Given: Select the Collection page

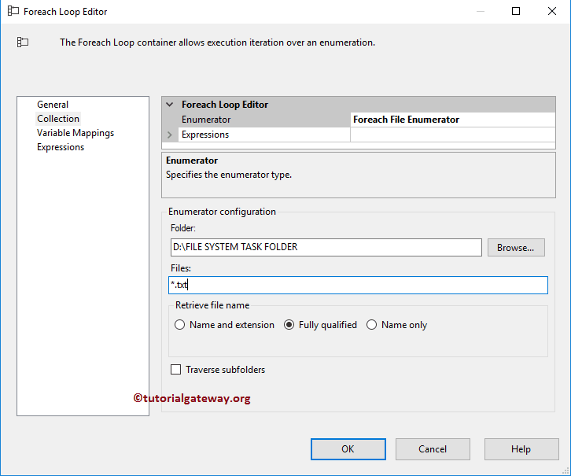Looking at the screenshot, I should 58,119.
